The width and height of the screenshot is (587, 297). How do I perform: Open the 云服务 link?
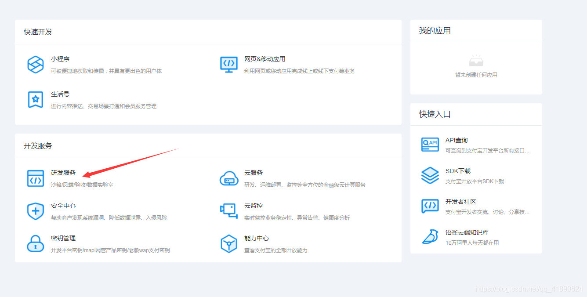click(254, 173)
